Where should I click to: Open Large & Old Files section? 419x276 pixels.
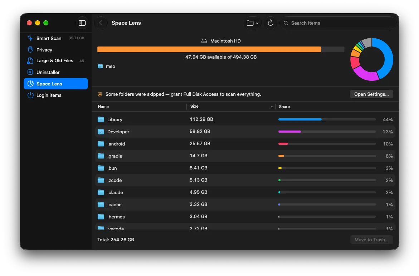55,61
